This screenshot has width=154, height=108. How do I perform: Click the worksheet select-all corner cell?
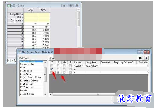[16, 10]
